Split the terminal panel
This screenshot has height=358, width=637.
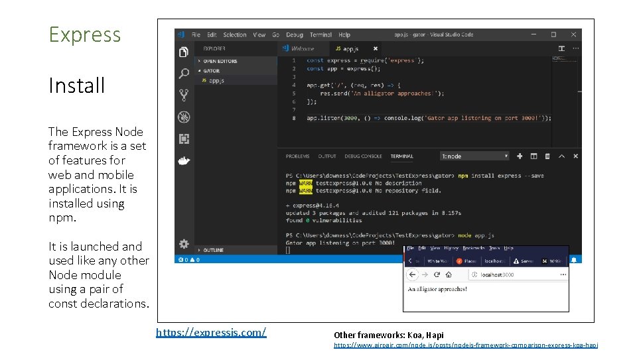(x=533, y=156)
